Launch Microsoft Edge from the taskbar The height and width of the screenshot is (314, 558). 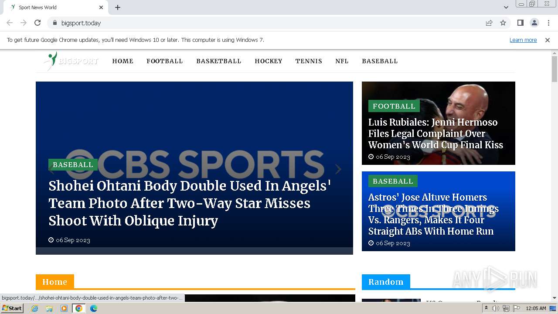click(x=94, y=308)
